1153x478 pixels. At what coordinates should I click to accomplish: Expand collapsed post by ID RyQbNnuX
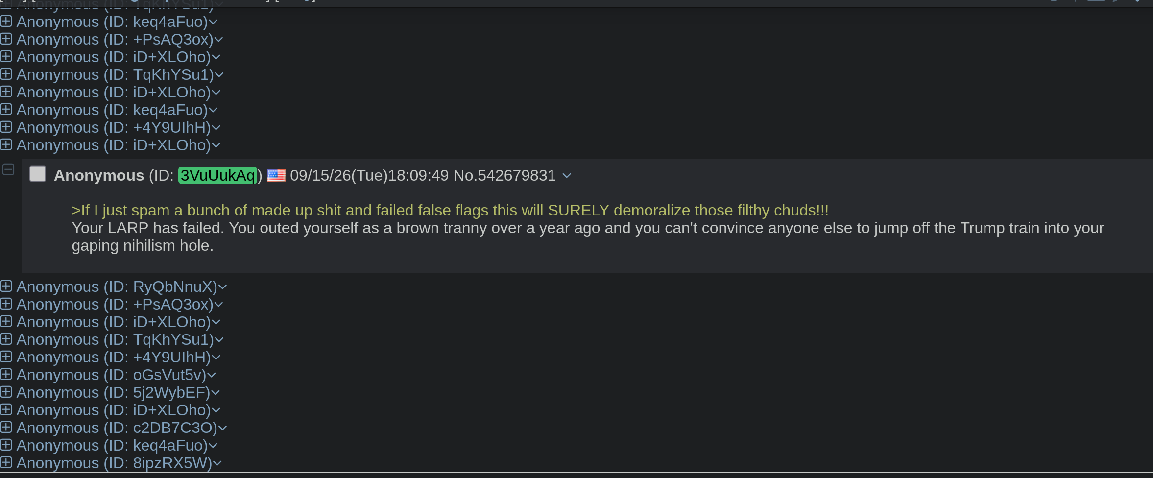click(x=6, y=286)
